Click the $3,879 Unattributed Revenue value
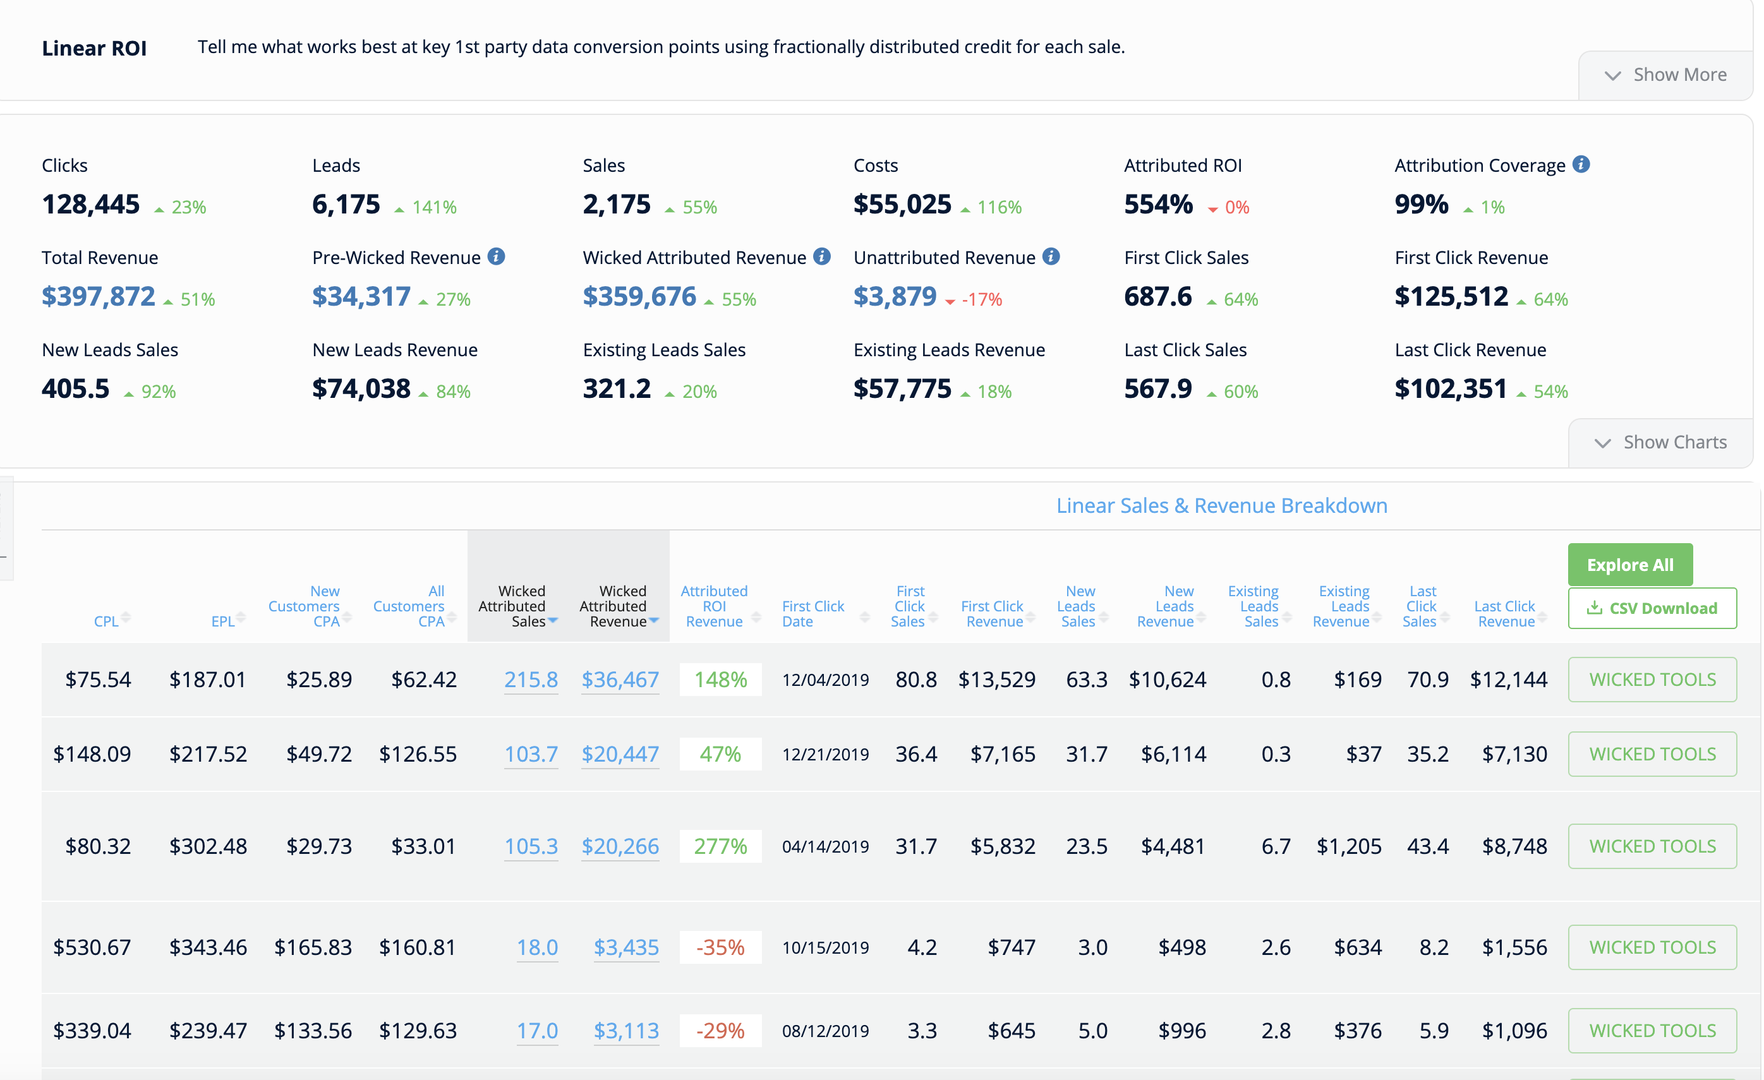1764x1080 pixels. pos(895,296)
